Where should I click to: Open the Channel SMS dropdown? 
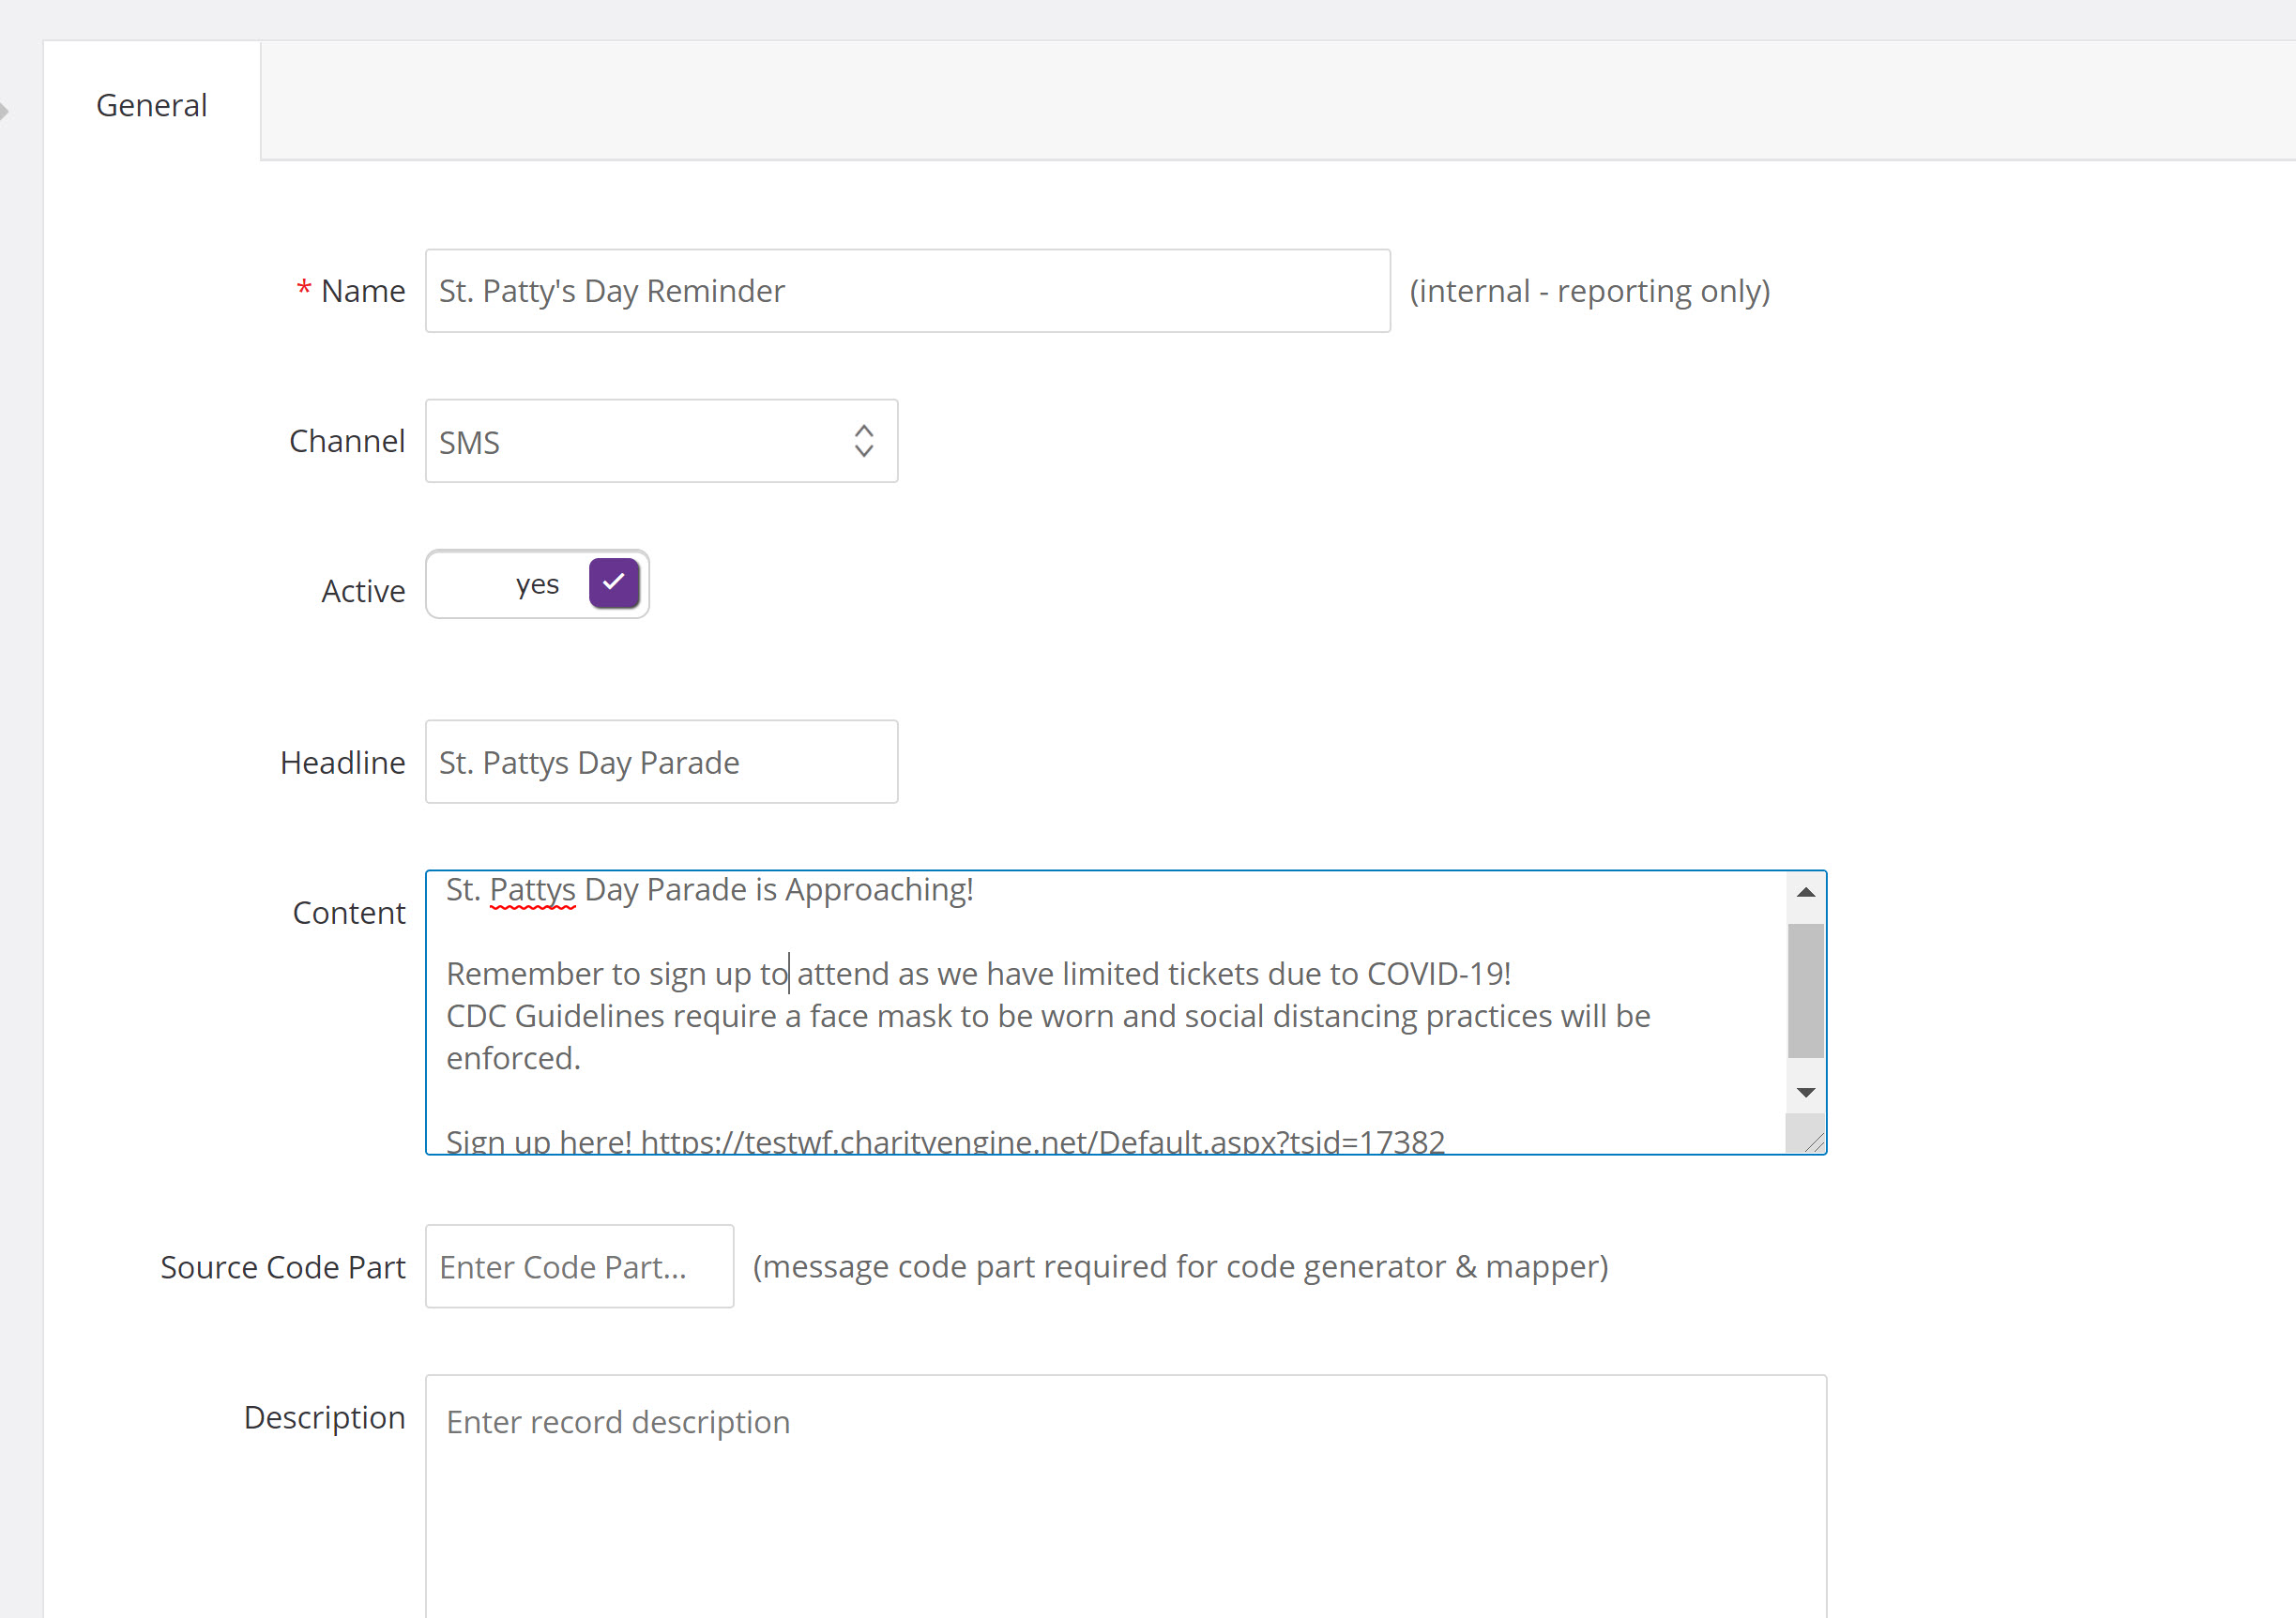click(661, 442)
